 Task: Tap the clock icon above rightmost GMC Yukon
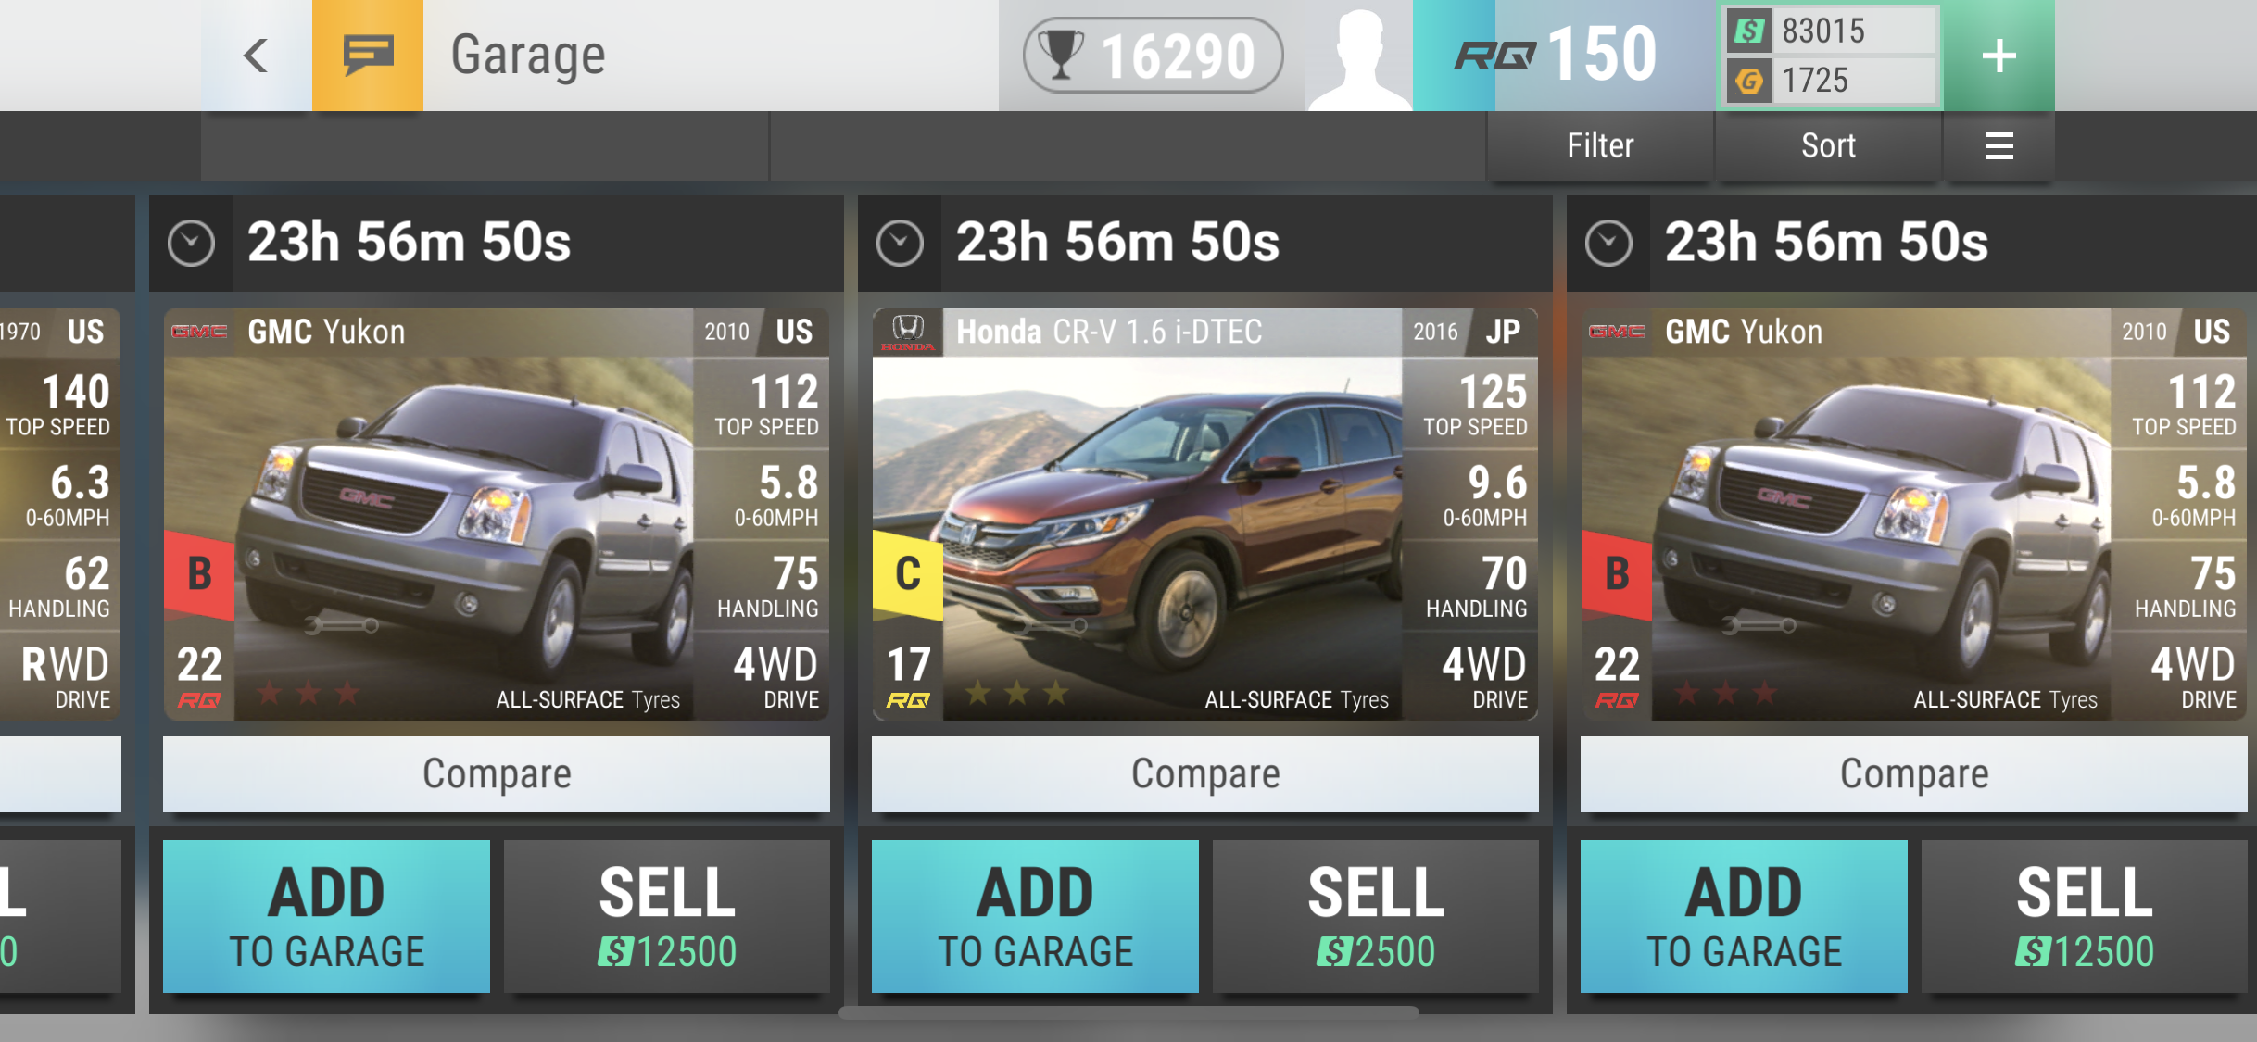[x=1609, y=244]
